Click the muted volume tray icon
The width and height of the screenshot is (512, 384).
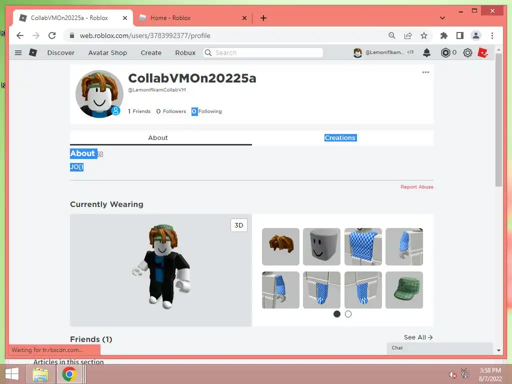[452, 374]
